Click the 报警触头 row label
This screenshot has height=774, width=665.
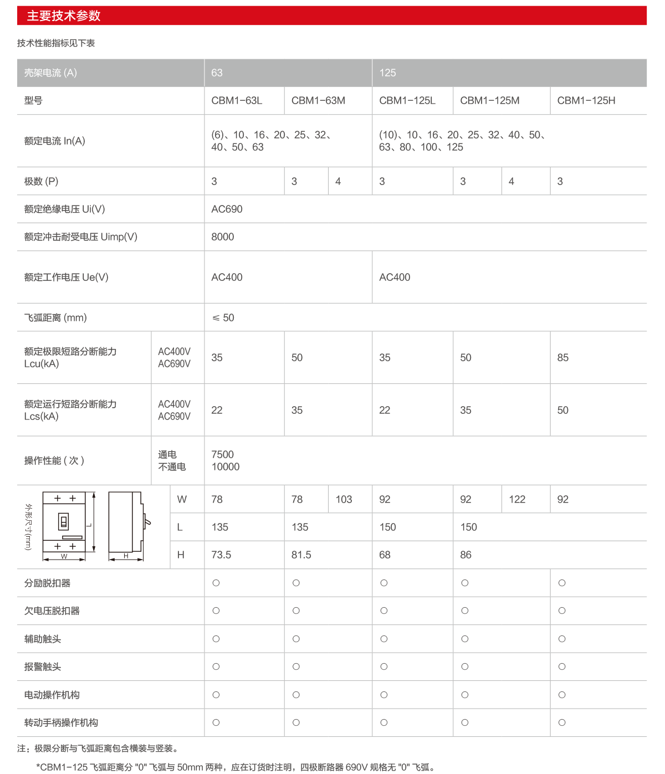[x=43, y=667]
